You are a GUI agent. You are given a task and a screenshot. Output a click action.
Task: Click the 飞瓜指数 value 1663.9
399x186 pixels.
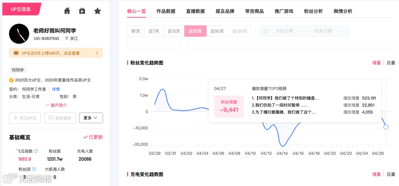pyautogui.click(x=25, y=159)
